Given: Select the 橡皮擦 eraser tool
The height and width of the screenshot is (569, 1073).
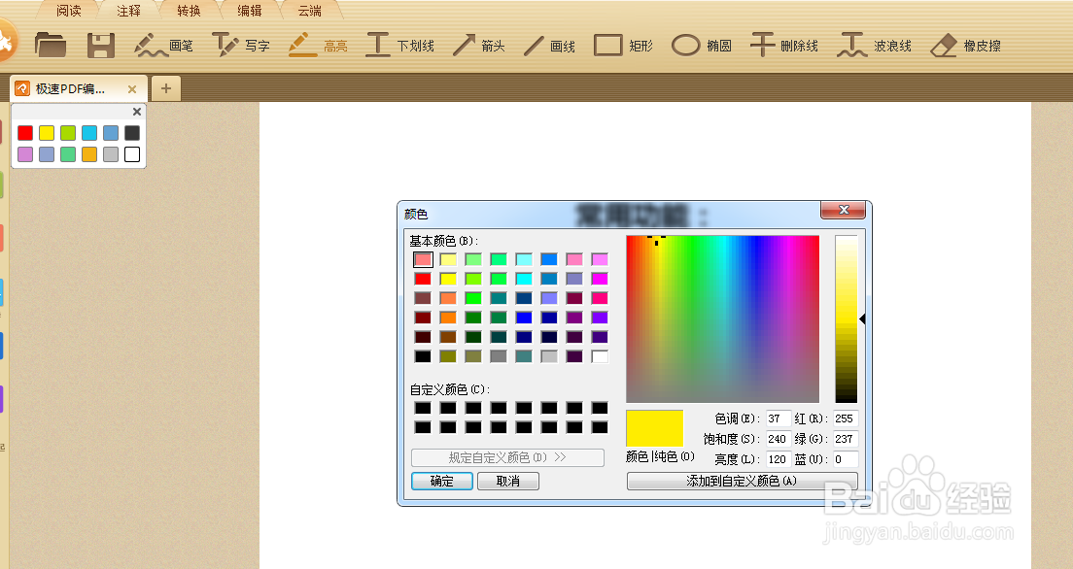Looking at the screenshot, I should coord(965,46).
